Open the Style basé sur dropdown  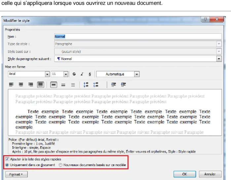[219, 51]
